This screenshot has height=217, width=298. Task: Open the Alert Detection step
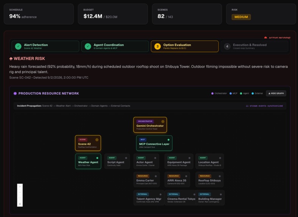(45, 46)
